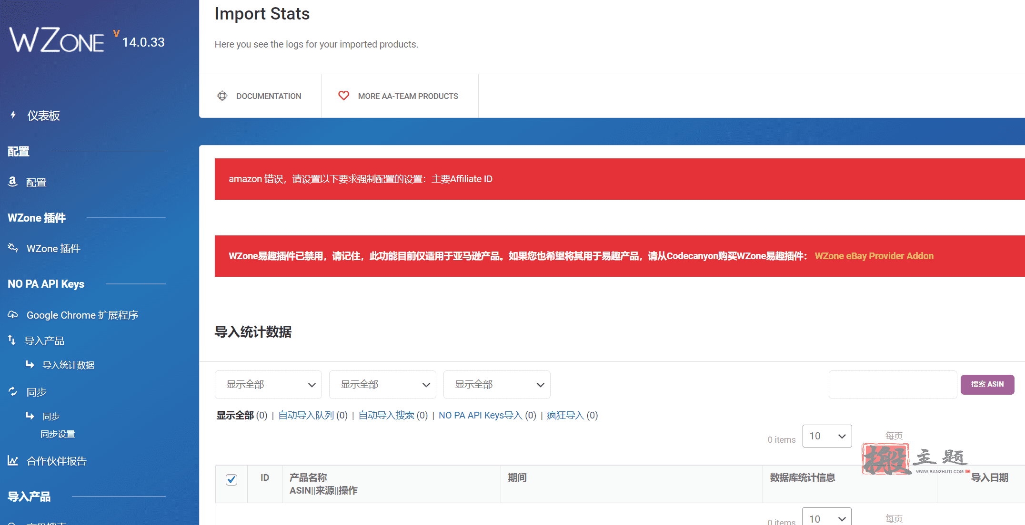Screen dimensions: 1025x525
Task: Open 导入产品 menu item
Action: click(x=44, y=341)
